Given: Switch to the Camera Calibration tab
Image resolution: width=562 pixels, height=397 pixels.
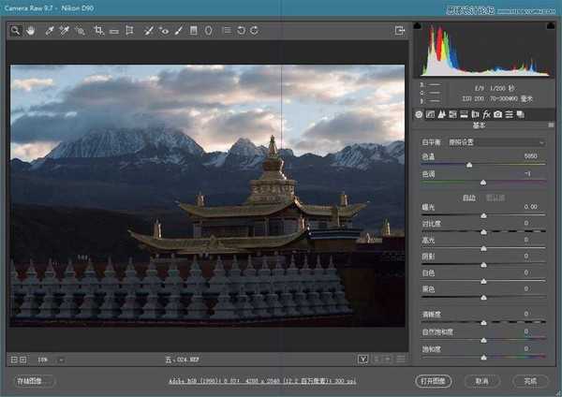Looking at the screenshot, I should coord(498,114).
